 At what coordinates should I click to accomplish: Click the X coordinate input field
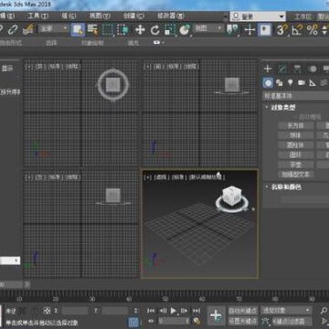[75, 311]
